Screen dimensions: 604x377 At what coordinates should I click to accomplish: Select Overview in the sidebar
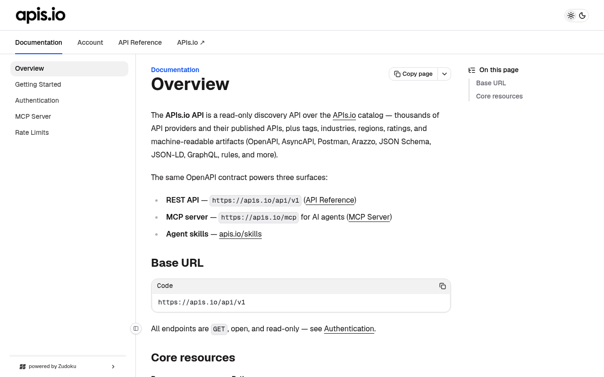[x=69, y=68]
